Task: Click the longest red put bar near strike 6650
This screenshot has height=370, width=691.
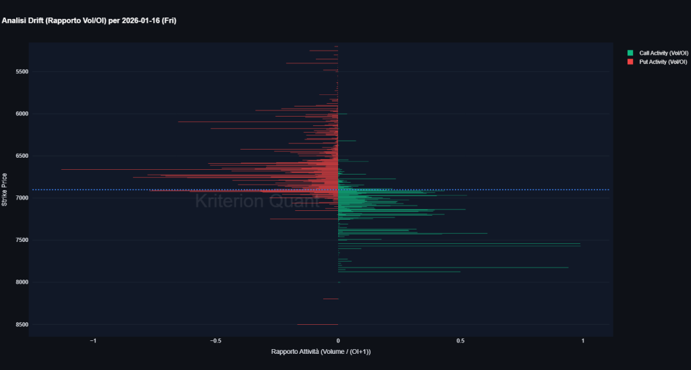Action: [199, 169]
